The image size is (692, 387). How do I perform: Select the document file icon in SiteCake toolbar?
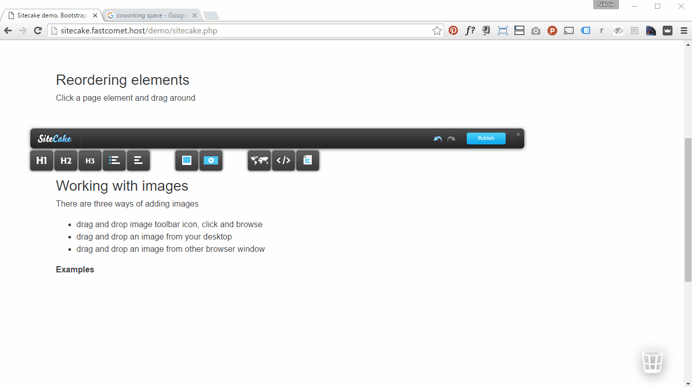pos(308,160)
